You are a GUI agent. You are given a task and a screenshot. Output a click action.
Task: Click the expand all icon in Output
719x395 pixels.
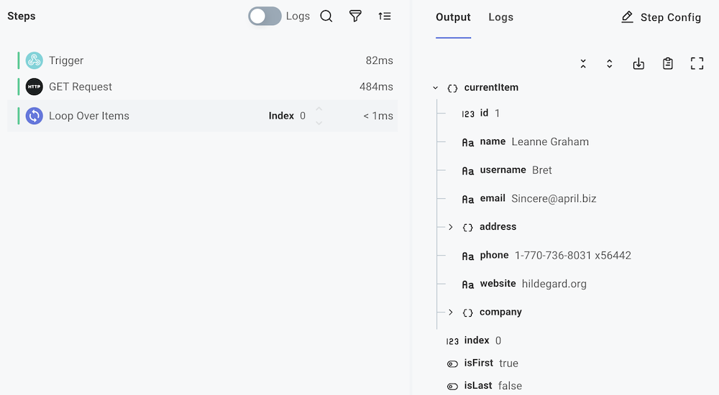pos(610,64)
